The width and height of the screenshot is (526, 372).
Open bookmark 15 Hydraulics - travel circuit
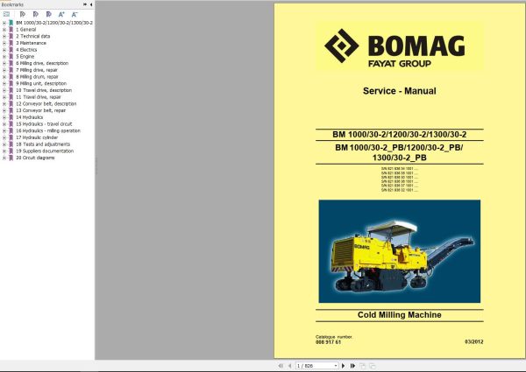(44, 124)
